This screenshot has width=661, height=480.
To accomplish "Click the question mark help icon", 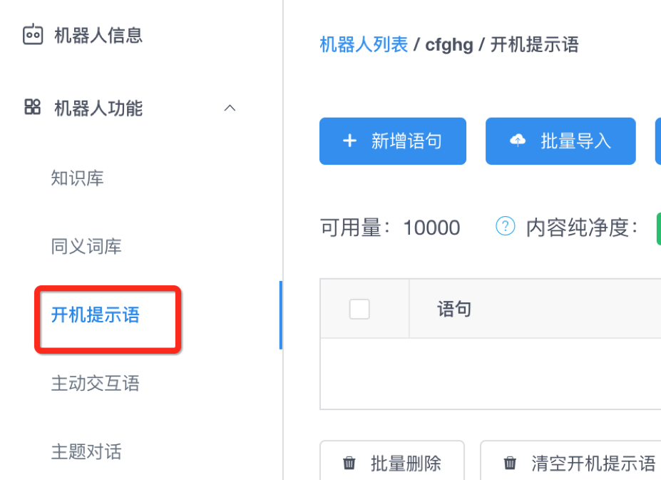I will tap(505, 228).
